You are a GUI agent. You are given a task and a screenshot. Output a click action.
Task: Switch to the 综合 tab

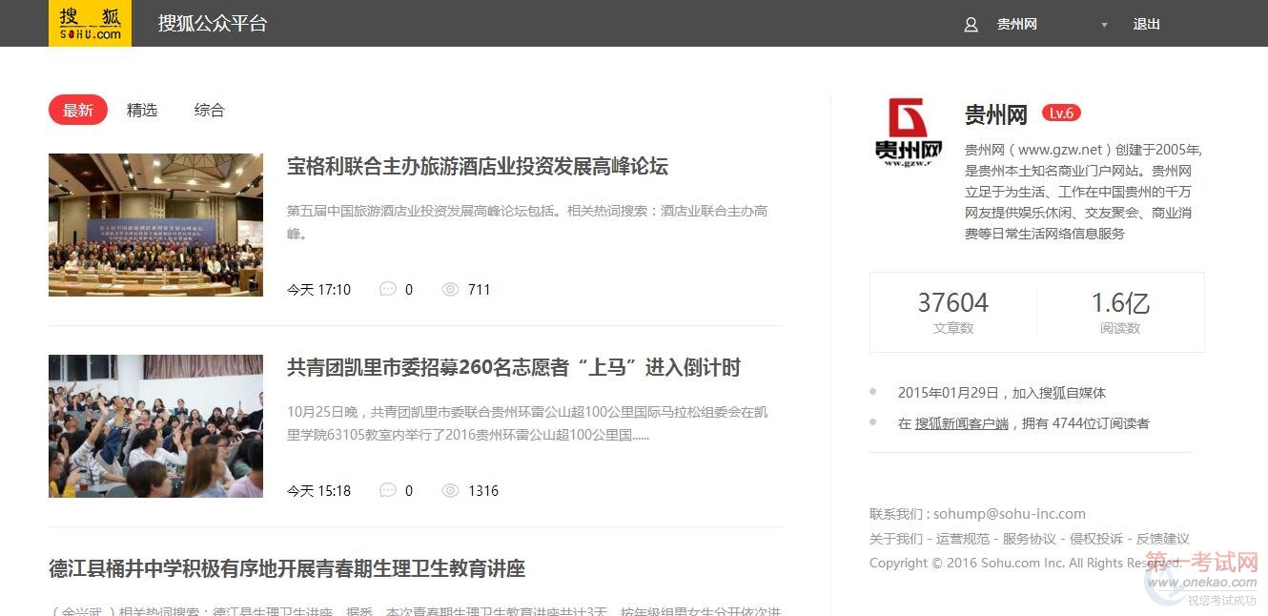point(209,110)
